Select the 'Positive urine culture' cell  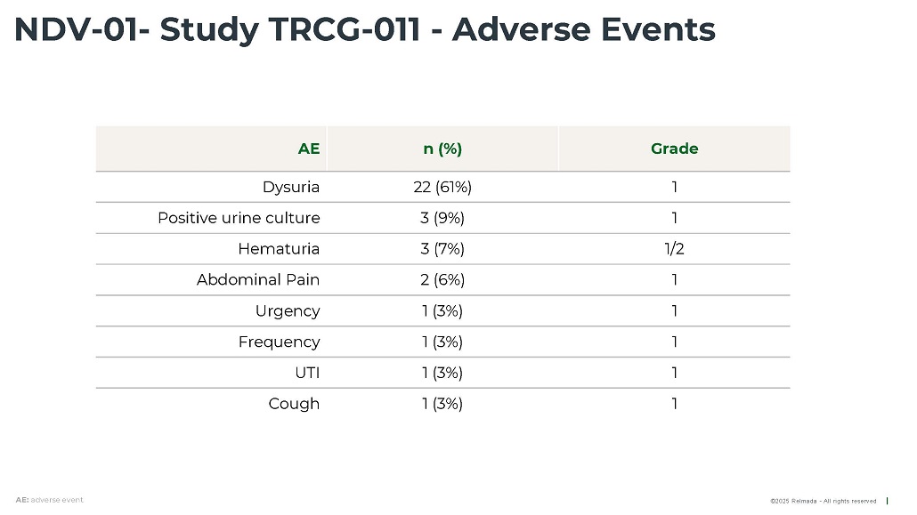239,218
